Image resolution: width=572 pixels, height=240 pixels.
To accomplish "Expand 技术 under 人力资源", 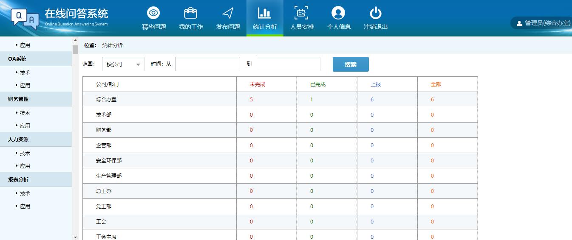I will point(25,153).
